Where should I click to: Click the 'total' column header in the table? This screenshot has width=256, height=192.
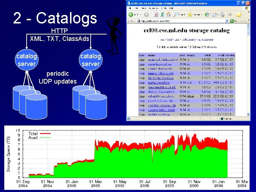tap(208, 55)
